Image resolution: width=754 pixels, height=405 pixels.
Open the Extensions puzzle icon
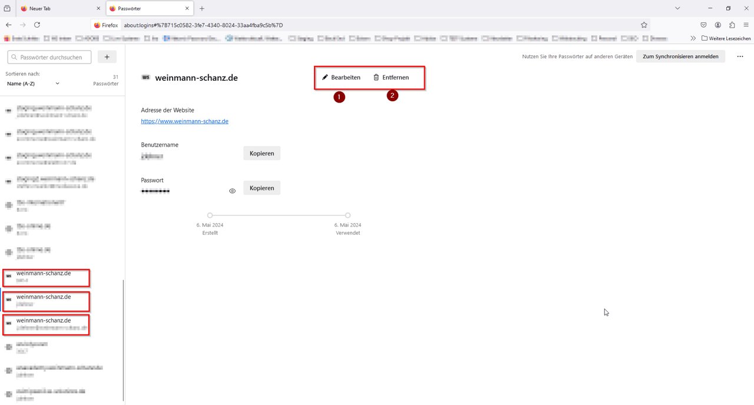coord(732,25)
